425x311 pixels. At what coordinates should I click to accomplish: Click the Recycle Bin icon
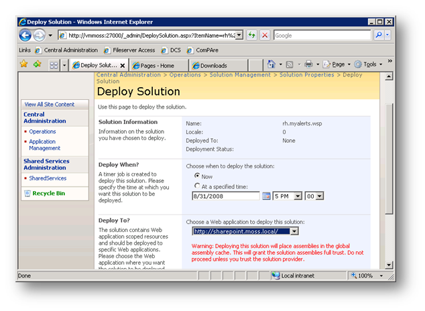click(27, 193)
